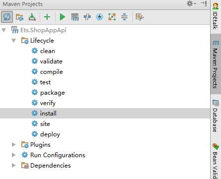Select the package lifecycle goal
Viewport: 221px width, 179px height.
[x=53, y=93]
